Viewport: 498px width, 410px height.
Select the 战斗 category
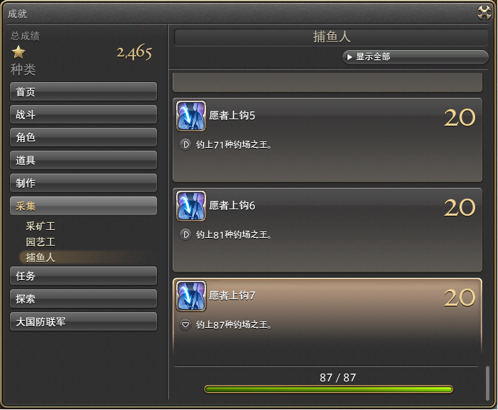tap(83, 114)
